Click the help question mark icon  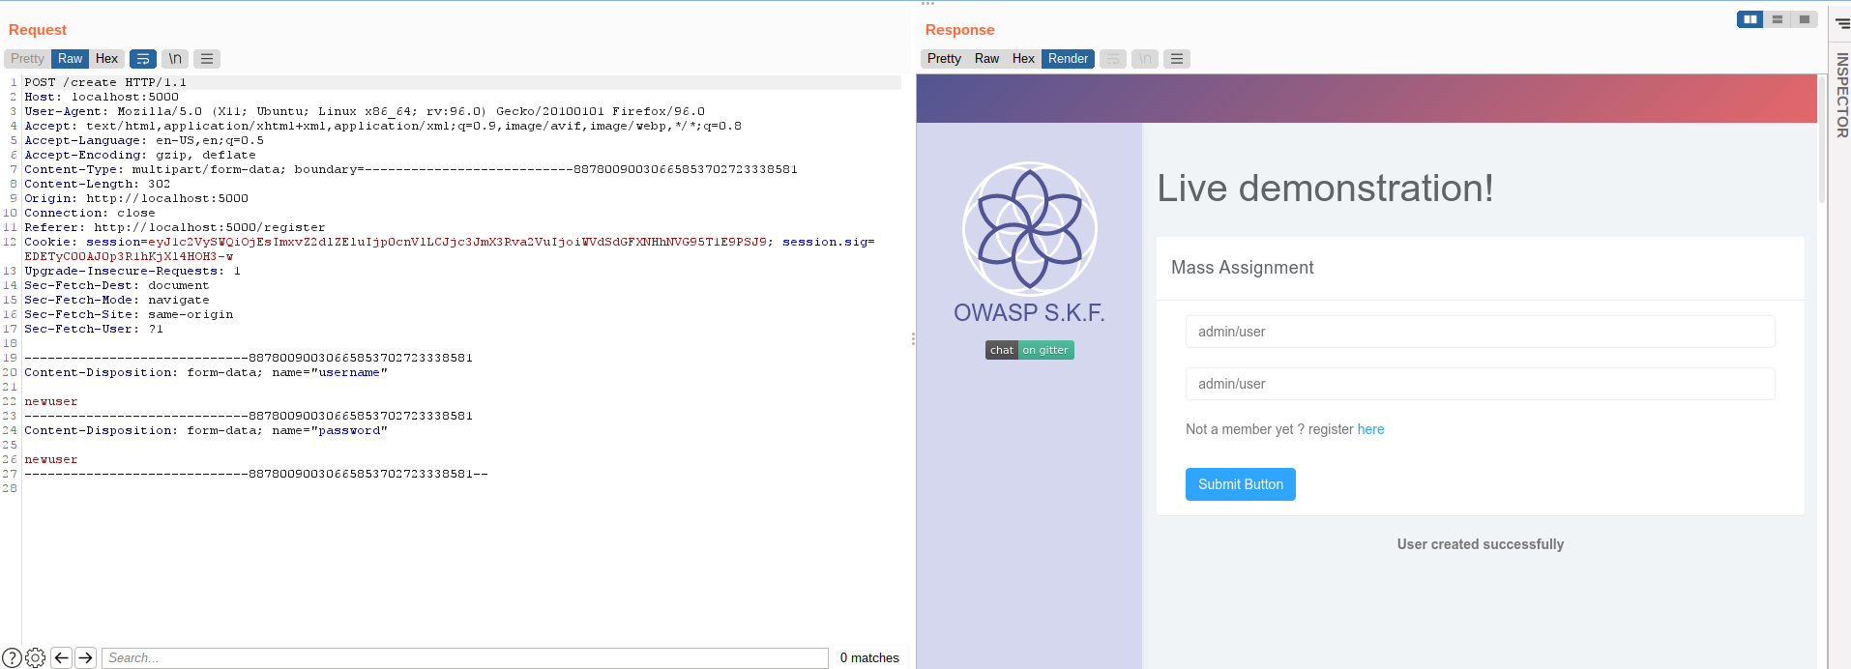(12, 657)
